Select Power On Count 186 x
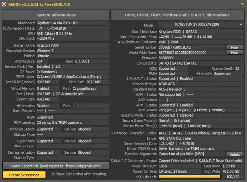This screenshot has height=182, width=247. coord(163,166)
